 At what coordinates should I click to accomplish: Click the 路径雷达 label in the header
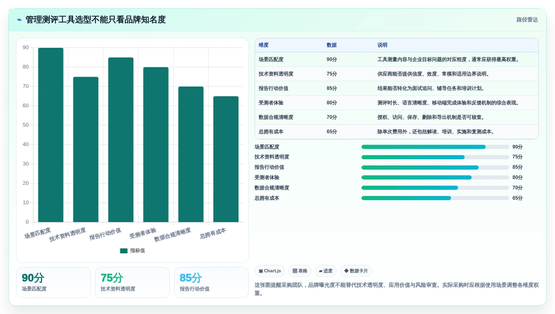[x=527, y=20]
